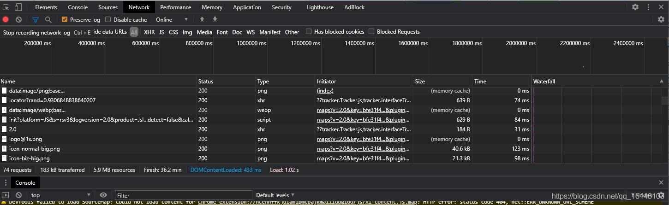Open the Memory tab

click(x=212, y=7)
